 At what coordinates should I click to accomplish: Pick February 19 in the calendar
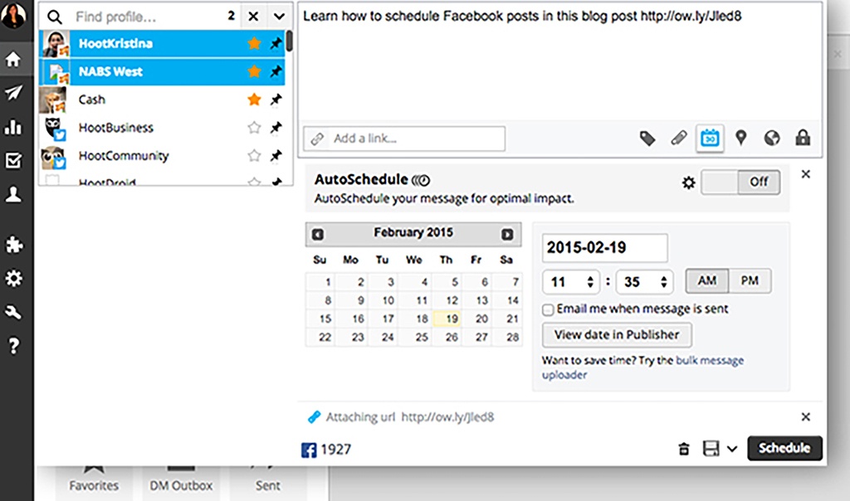[x=447, y=319]
